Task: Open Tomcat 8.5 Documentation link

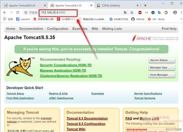Action: click(x=87, y=118)
